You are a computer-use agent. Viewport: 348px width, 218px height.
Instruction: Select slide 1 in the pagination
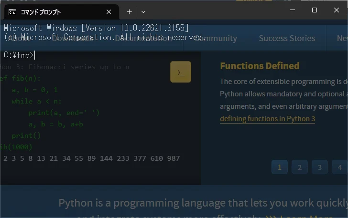[280, 167]
